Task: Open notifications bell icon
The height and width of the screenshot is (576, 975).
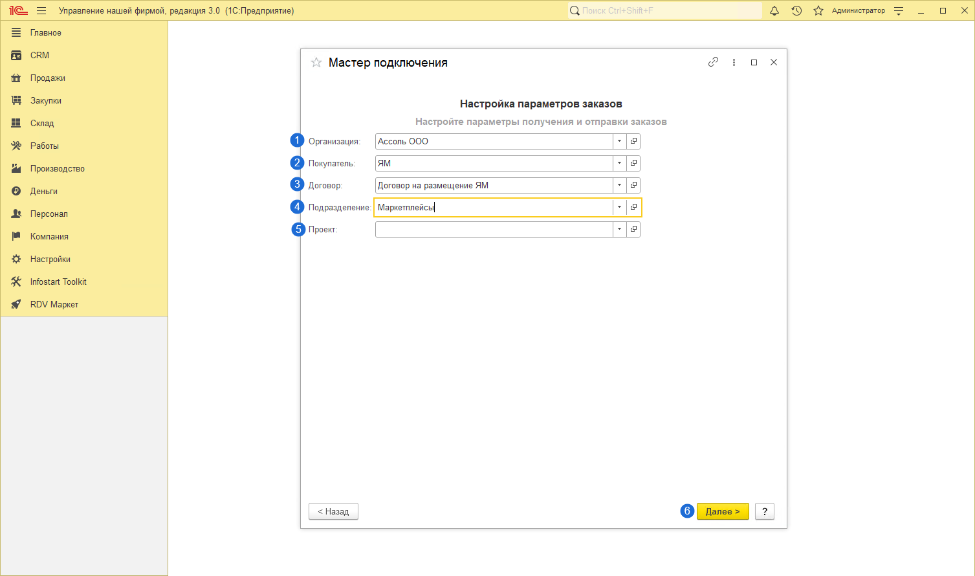Action: pyautogui.click(x=774, y=10)
